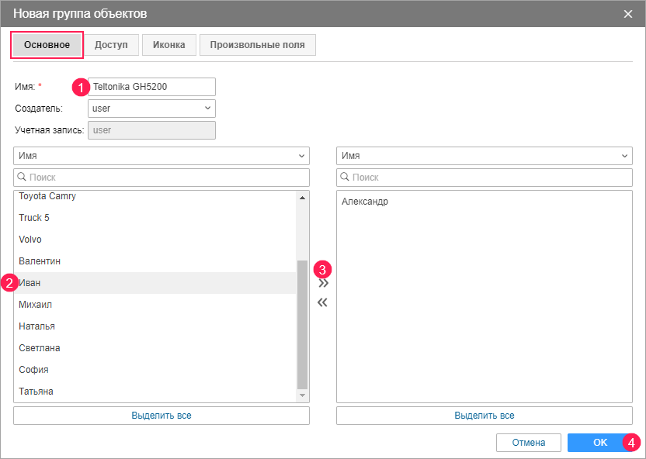Screen dimensions: 646x459
Task: Click left Выделить все button
Action: pos(161,416)
